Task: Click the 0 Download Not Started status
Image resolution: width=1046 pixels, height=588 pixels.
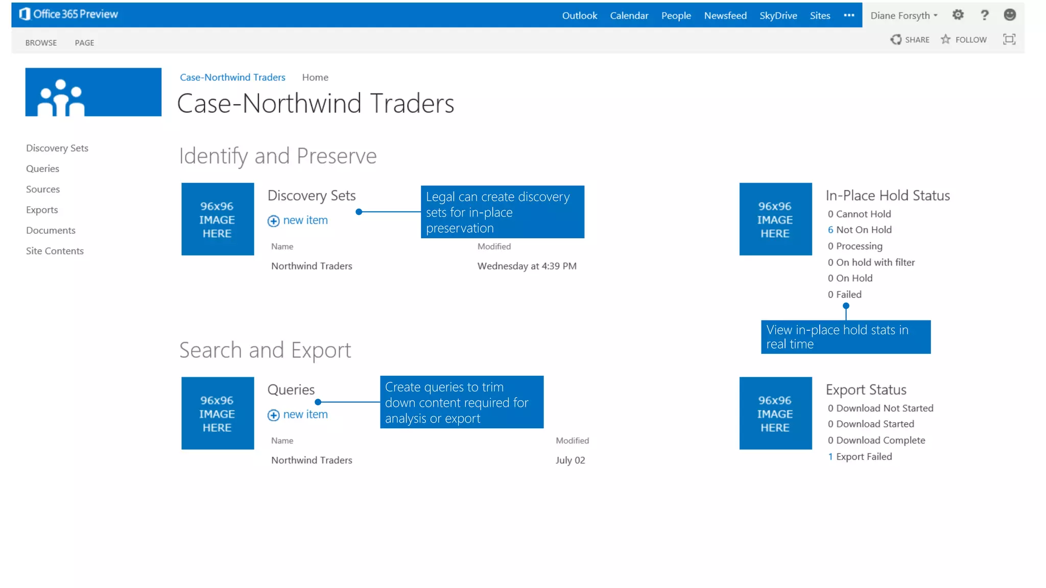Action: click(881, 408)
